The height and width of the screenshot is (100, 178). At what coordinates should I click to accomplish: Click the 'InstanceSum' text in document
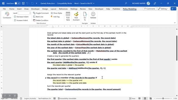71,89
